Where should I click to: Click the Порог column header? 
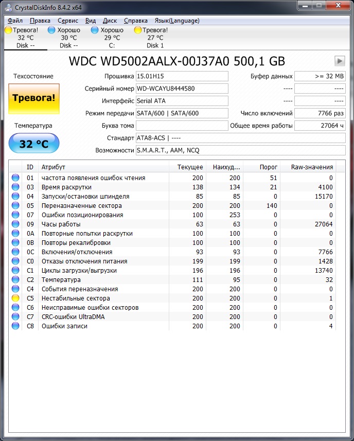262,167
